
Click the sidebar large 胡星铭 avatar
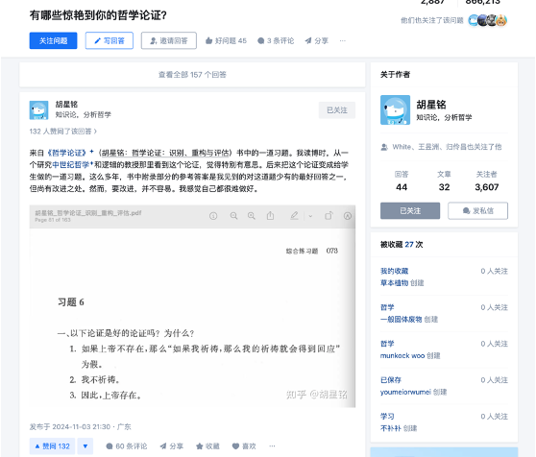[x=395, y=110]
